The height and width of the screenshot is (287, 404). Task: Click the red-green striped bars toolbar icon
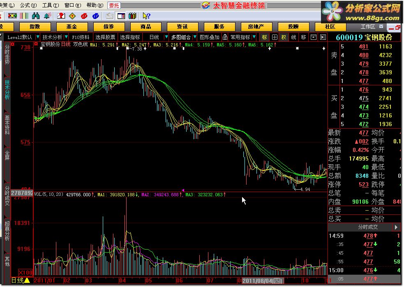(24, 16)
